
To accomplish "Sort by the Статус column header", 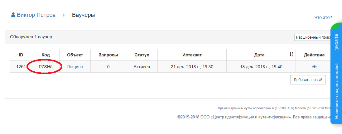I will [x=142, y=55].
